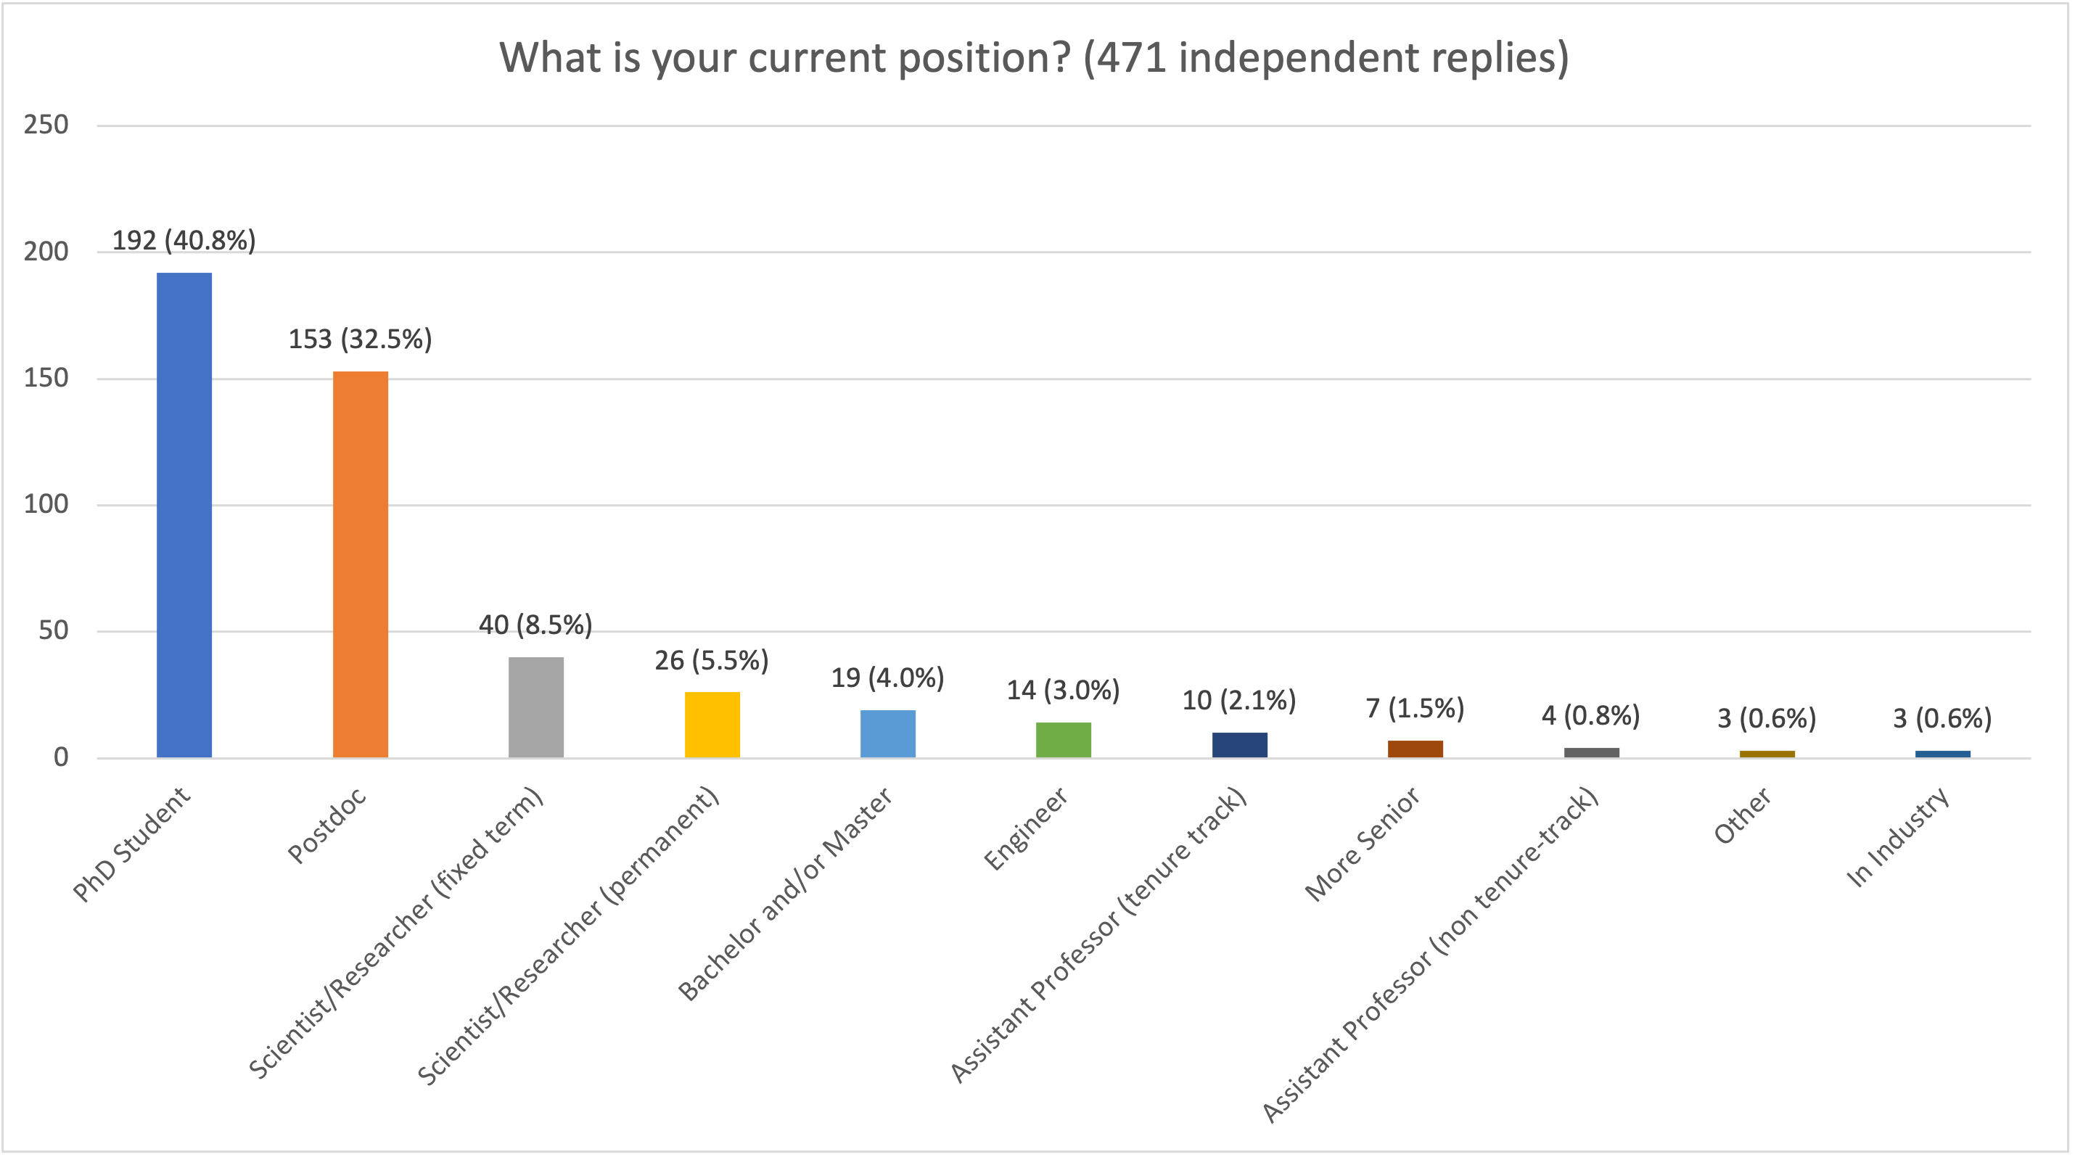The image size is (2075, 1157).
Task: Select the "153 (32.5%)" data label
Action: point(360,339)
